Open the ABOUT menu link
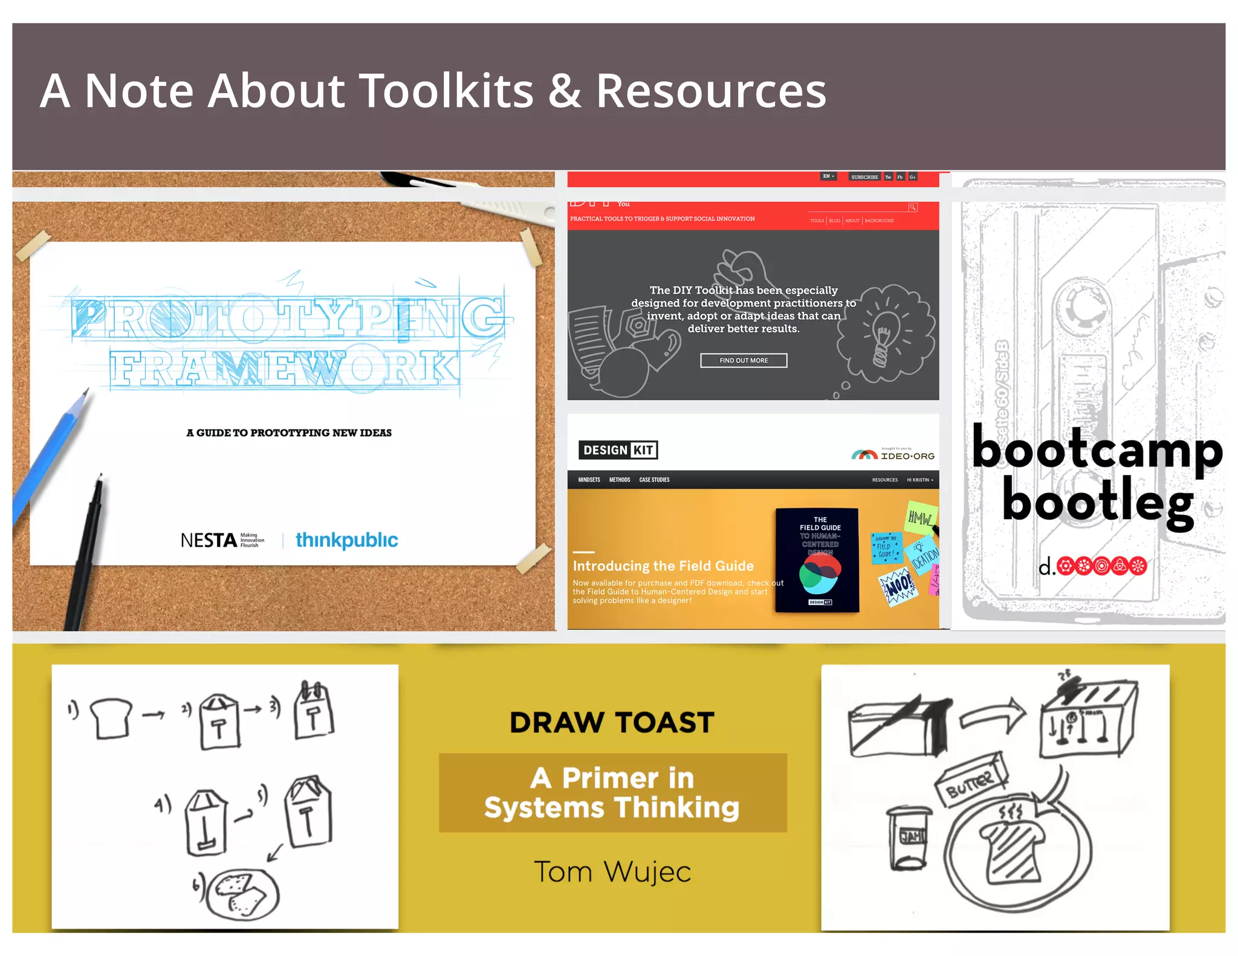The height and width of the screenshot is (956, 1238). click(852, 221)
